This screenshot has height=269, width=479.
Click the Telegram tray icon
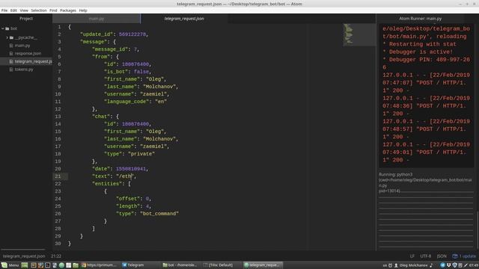[442, 265]
